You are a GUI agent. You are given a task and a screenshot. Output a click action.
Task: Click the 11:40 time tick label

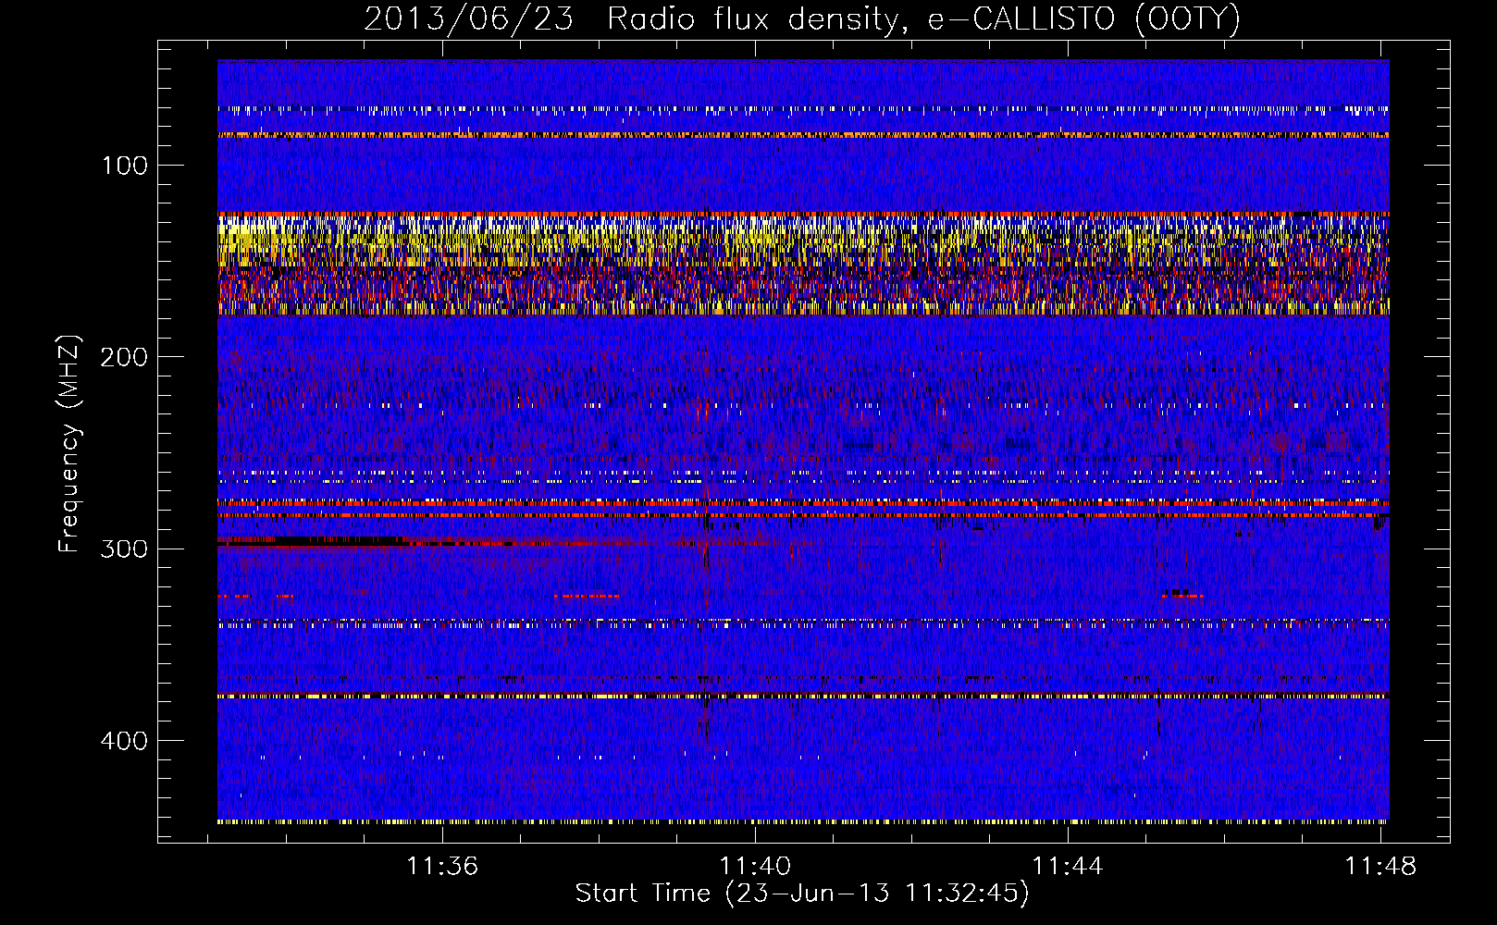click(755, 867)
